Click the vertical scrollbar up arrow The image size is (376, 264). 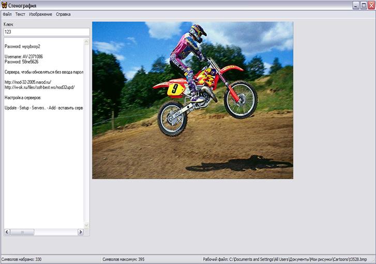(86, 41)
